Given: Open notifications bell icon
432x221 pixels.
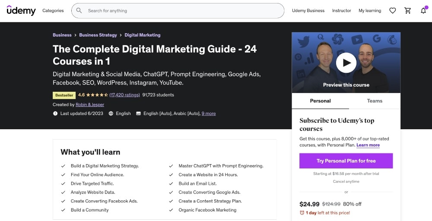Looking at the screenshot, I should pyautogui.click(x=423, y=11).
